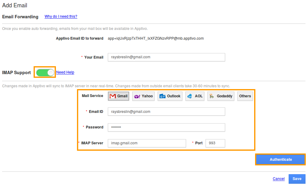Toggle the IMAP Support switch
Viewport: 307px width, 191px height.
pos(45,73)
